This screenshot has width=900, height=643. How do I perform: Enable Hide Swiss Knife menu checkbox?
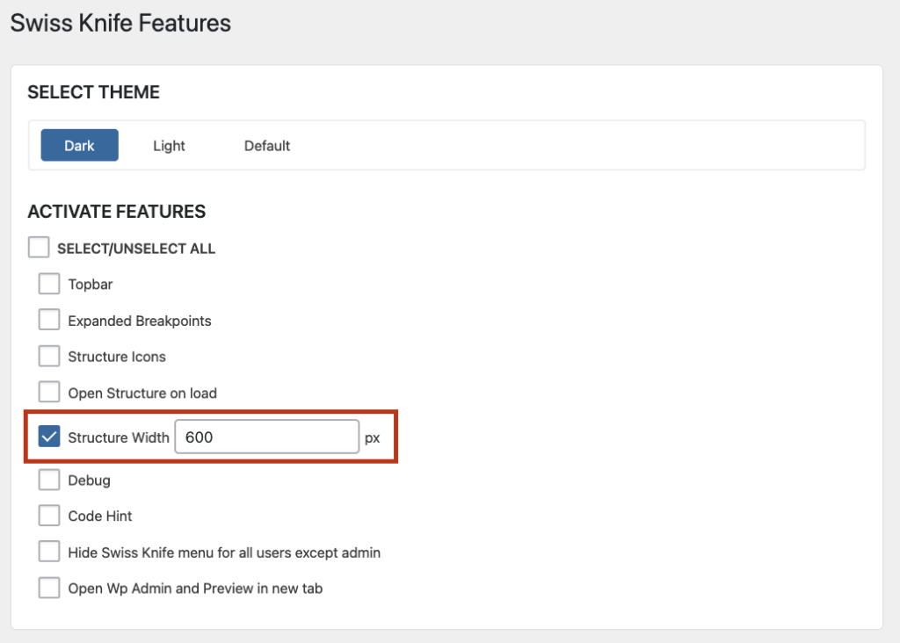[x=49, y=552]
